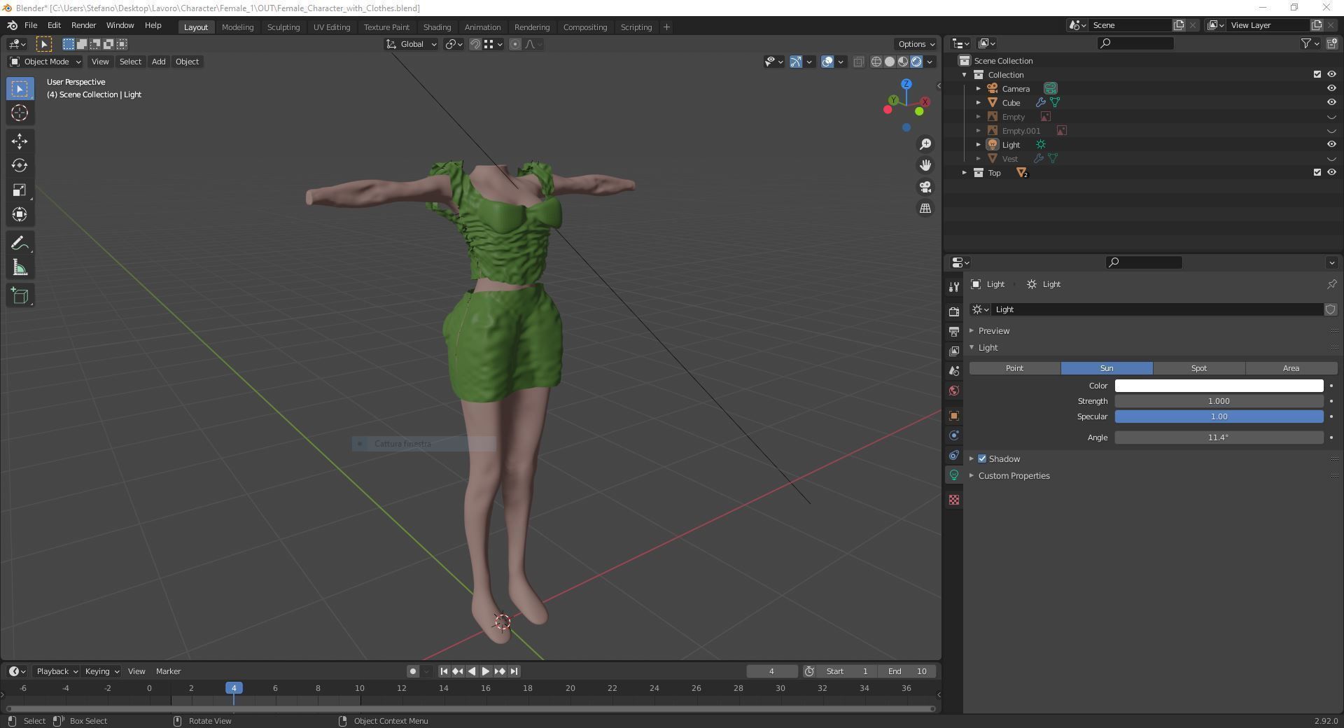1344x728 pixels.
Task: Expand the Top collection in outliner
Action: [x=965, y=173]
